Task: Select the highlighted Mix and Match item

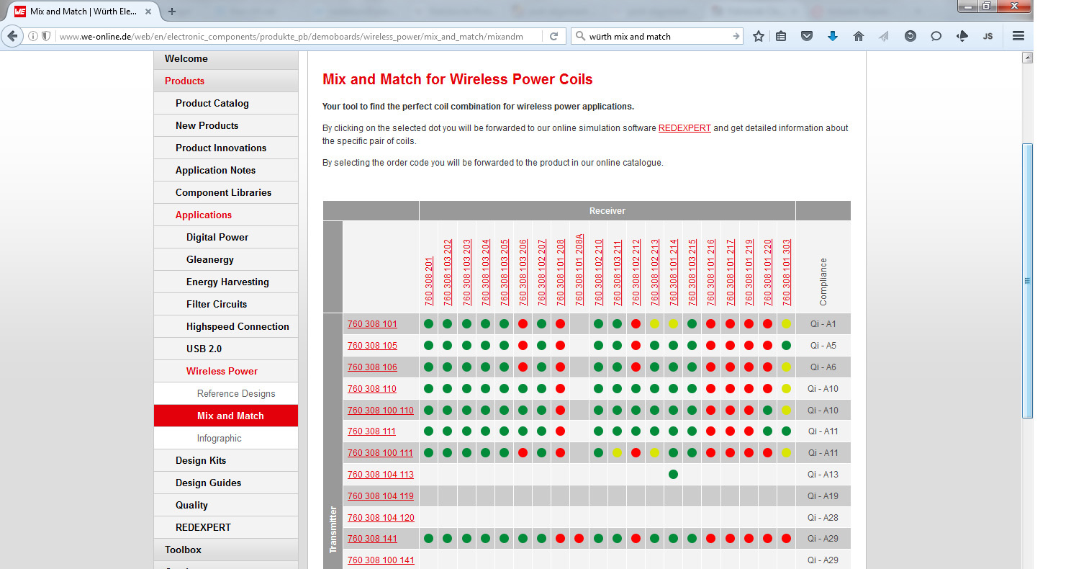Action: click(x=226, y=416)
